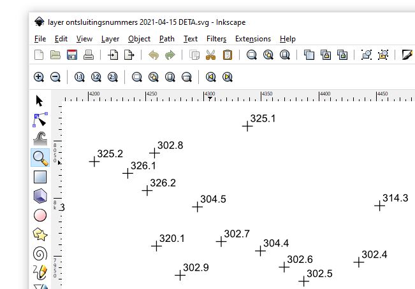Toggle the active Zoom tool

[40, 157]
